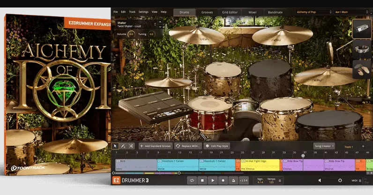Switch to the Grooves tab
The image size is (373, 195).
[x=207, y=12]
